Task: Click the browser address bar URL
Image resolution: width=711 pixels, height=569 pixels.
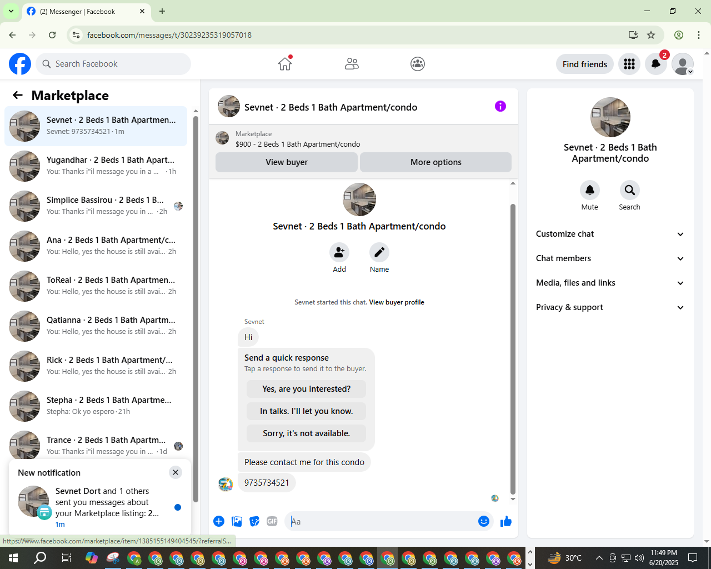Action: tap(169, 35)
